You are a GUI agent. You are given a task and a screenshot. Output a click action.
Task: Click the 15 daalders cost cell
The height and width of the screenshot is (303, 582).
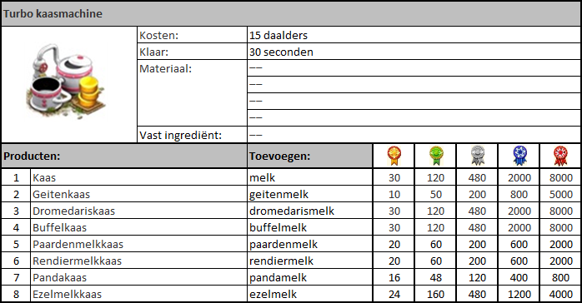click(x=414, y=35)
